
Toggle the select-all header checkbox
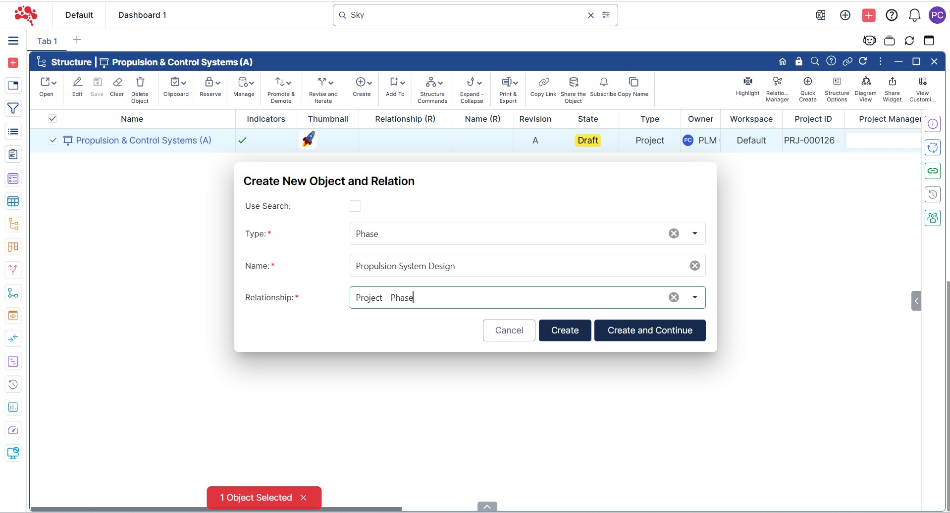(53, 119)
